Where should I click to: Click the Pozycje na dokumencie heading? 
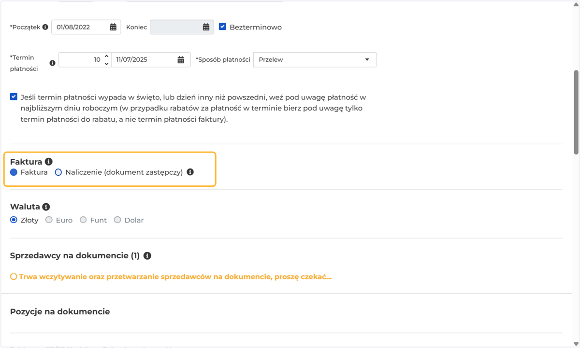tap(60, 312)
